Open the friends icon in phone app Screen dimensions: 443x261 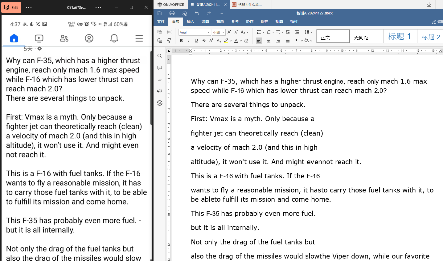pos(64,38)
